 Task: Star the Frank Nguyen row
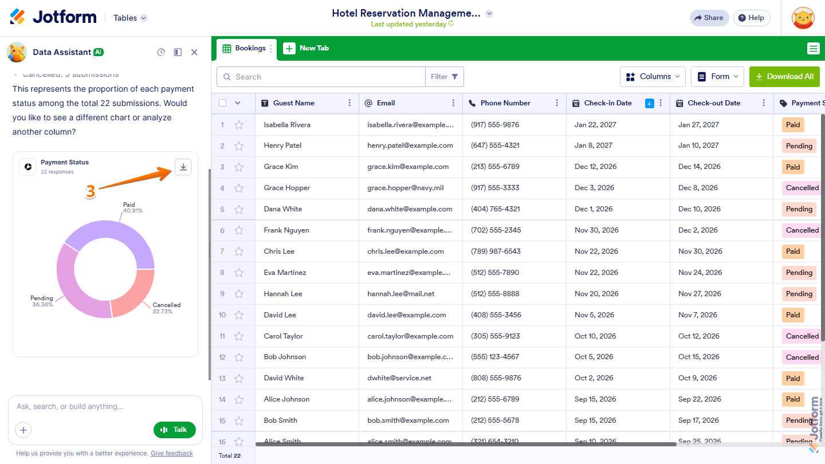[x=239, y=231]
